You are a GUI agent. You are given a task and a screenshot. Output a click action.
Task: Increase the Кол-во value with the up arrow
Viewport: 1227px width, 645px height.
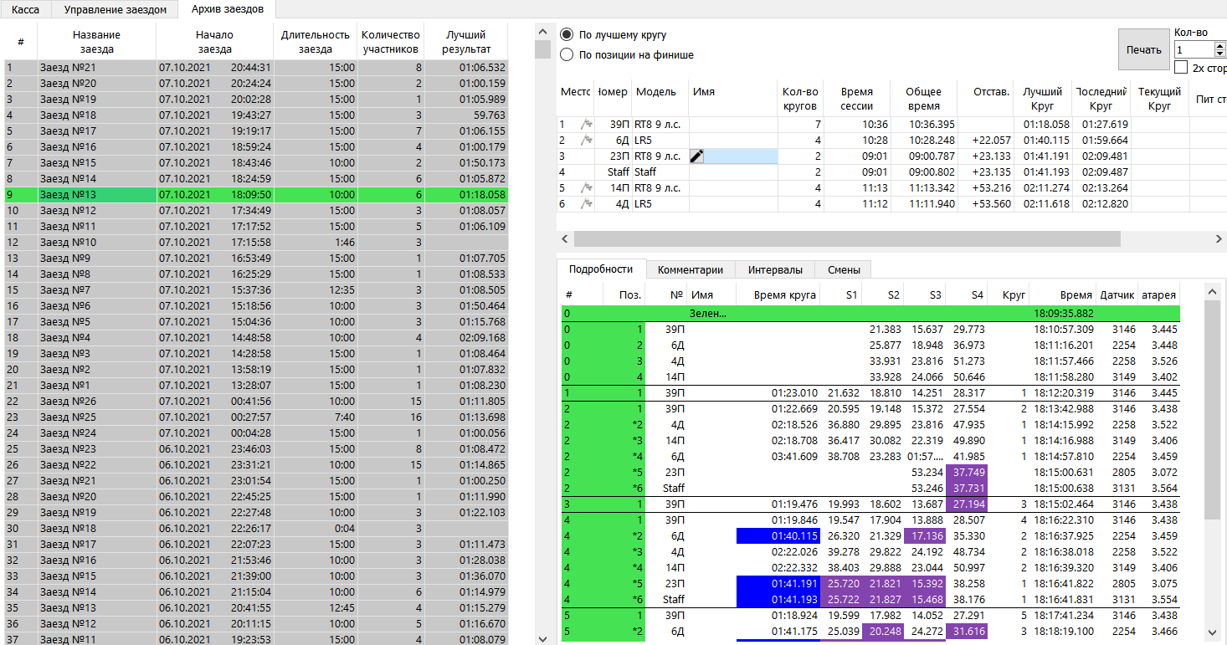click(x=1219, y=46)
